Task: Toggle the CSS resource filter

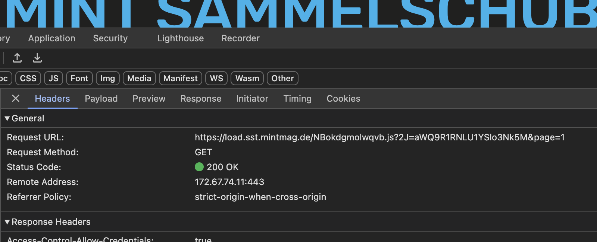Action: (x=28, y=78)
